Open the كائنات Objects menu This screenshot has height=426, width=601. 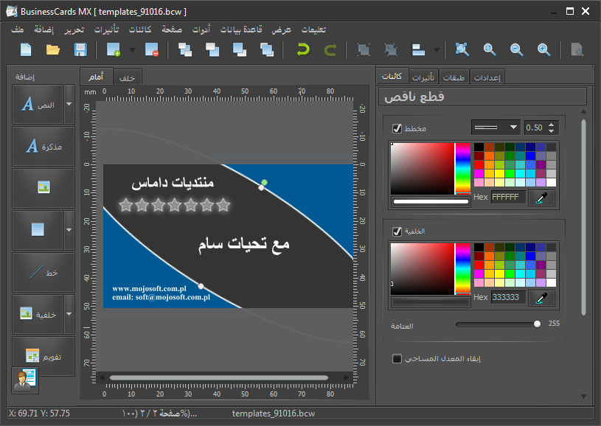coord(140,29)
